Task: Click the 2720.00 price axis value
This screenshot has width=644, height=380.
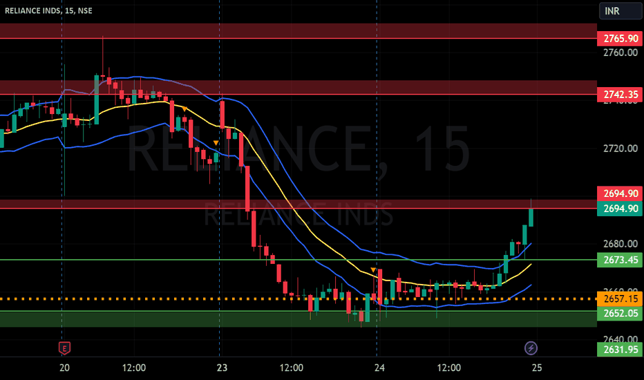Action: point(621,149)
